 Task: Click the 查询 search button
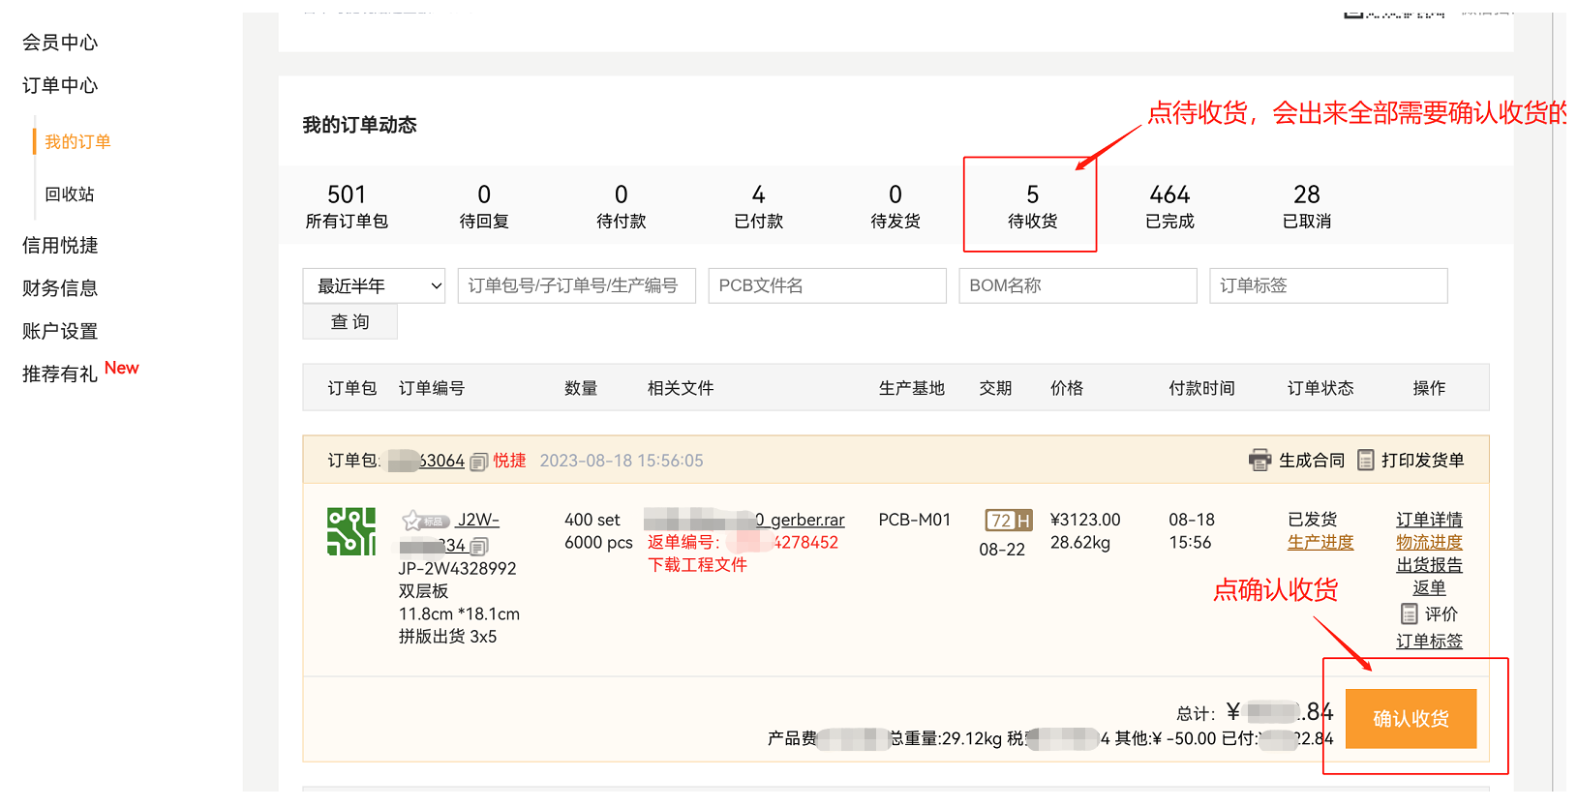coord(349,322)
